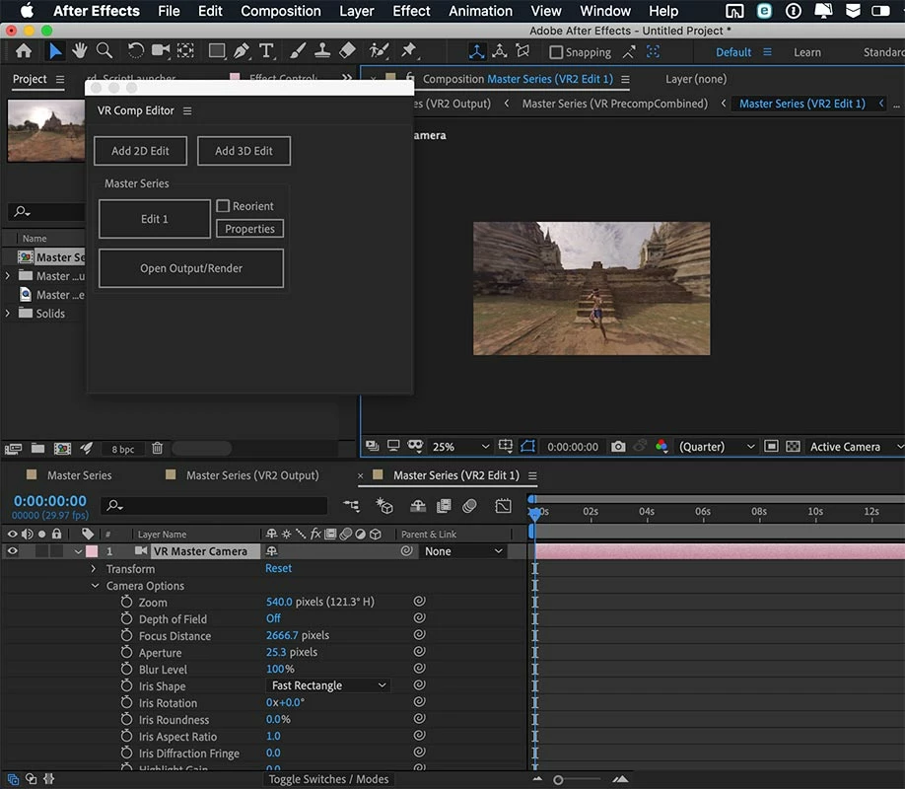Image resolution: width=905 pixels, height=789 pixels.
Task: Click the timeline zoom slider handle
Action: coord(558,779)
